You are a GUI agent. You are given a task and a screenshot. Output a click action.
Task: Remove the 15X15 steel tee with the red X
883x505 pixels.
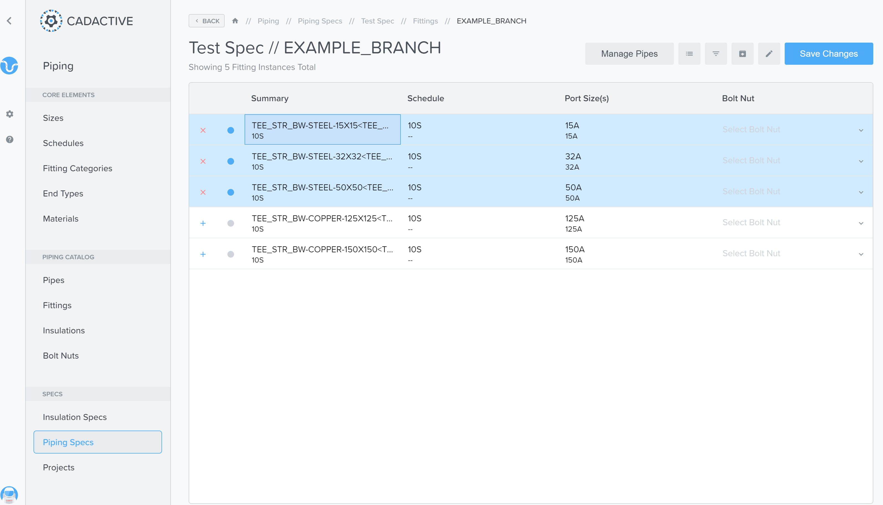(203, 130)
